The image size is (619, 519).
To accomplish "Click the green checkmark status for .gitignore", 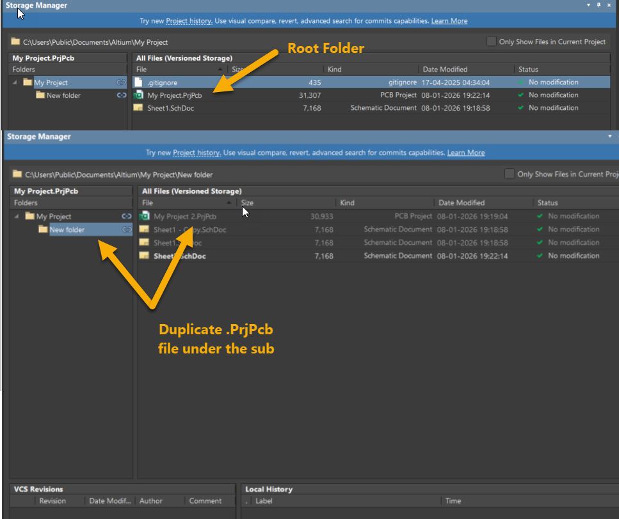I will [521, 82].
